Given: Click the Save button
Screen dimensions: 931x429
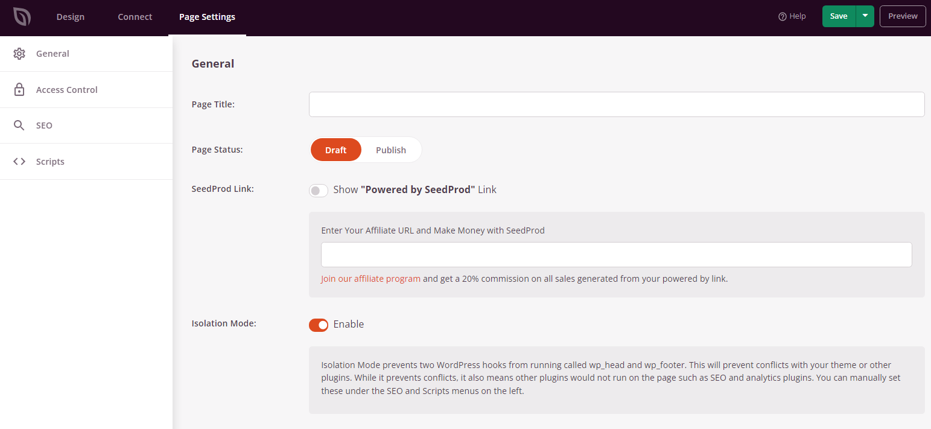Looking at the screenshot, I should click(839, 16).
